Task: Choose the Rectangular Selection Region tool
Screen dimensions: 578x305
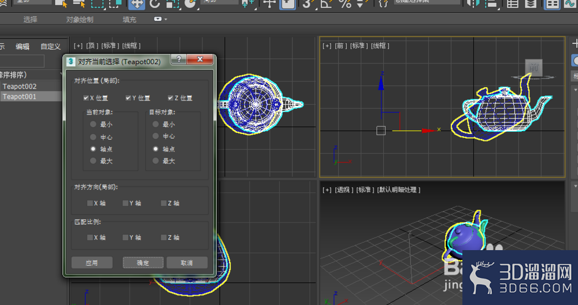Action: pos(97,3)
